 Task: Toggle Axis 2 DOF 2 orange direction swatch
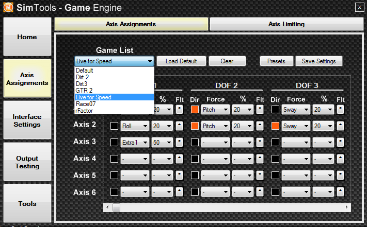pyautogui.click(x=195, y=126)
